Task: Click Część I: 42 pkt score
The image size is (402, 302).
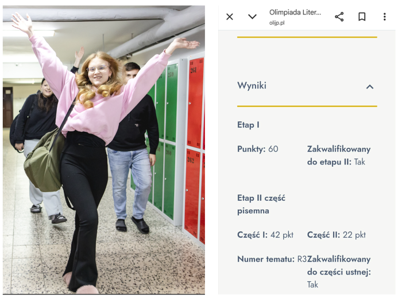Action: tap(265, 235)
